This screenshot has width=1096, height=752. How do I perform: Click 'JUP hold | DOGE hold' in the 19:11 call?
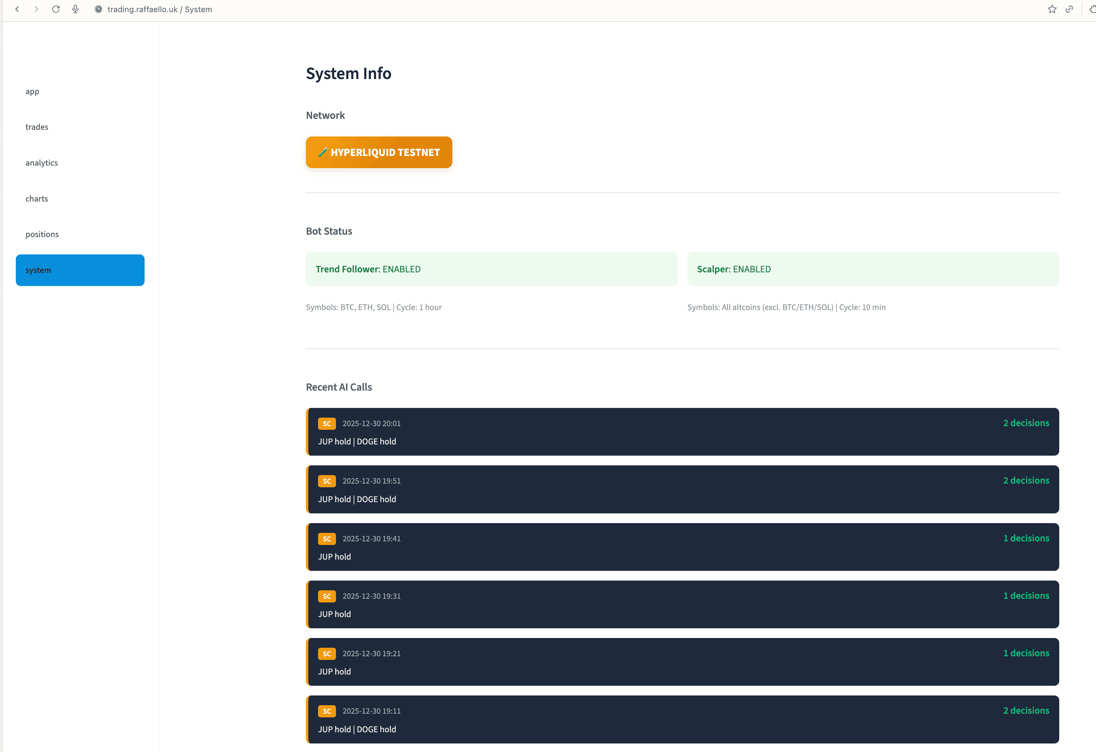tap(357, 730)
